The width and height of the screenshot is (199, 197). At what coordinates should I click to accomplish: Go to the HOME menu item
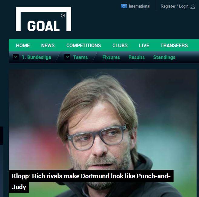point(23,45)
